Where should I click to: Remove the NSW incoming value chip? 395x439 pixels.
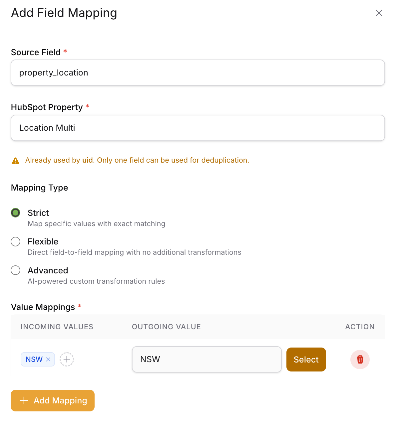[x=48, y=359]
